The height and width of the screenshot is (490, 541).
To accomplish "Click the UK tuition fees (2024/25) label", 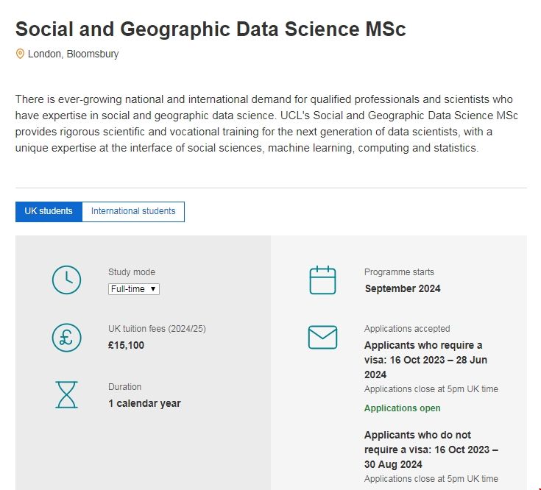I will pyautogui.click(x=157, y=329).
